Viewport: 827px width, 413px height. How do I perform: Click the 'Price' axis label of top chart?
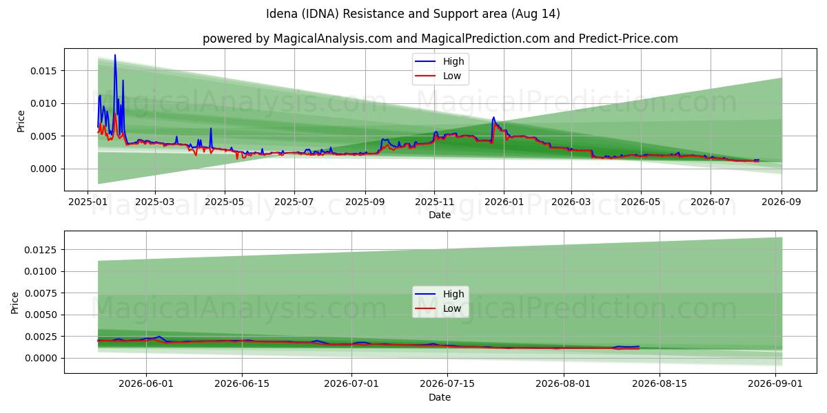(21, 121)
